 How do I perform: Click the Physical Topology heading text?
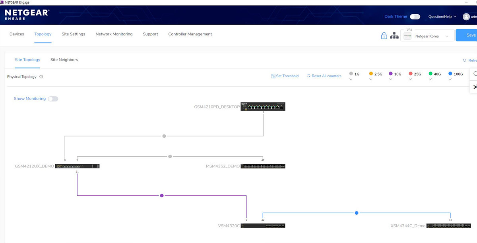(x=22, y=77)
